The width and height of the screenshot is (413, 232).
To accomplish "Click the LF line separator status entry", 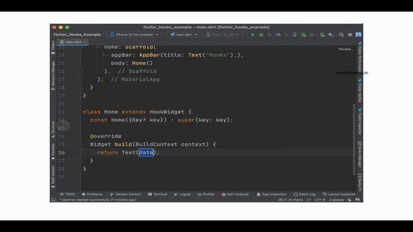I will [x=308, y=200].
